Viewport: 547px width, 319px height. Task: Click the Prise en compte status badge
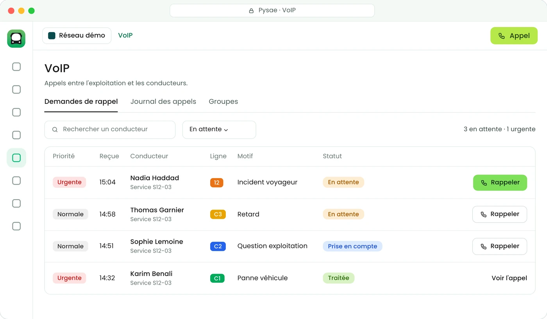point(352,246)
